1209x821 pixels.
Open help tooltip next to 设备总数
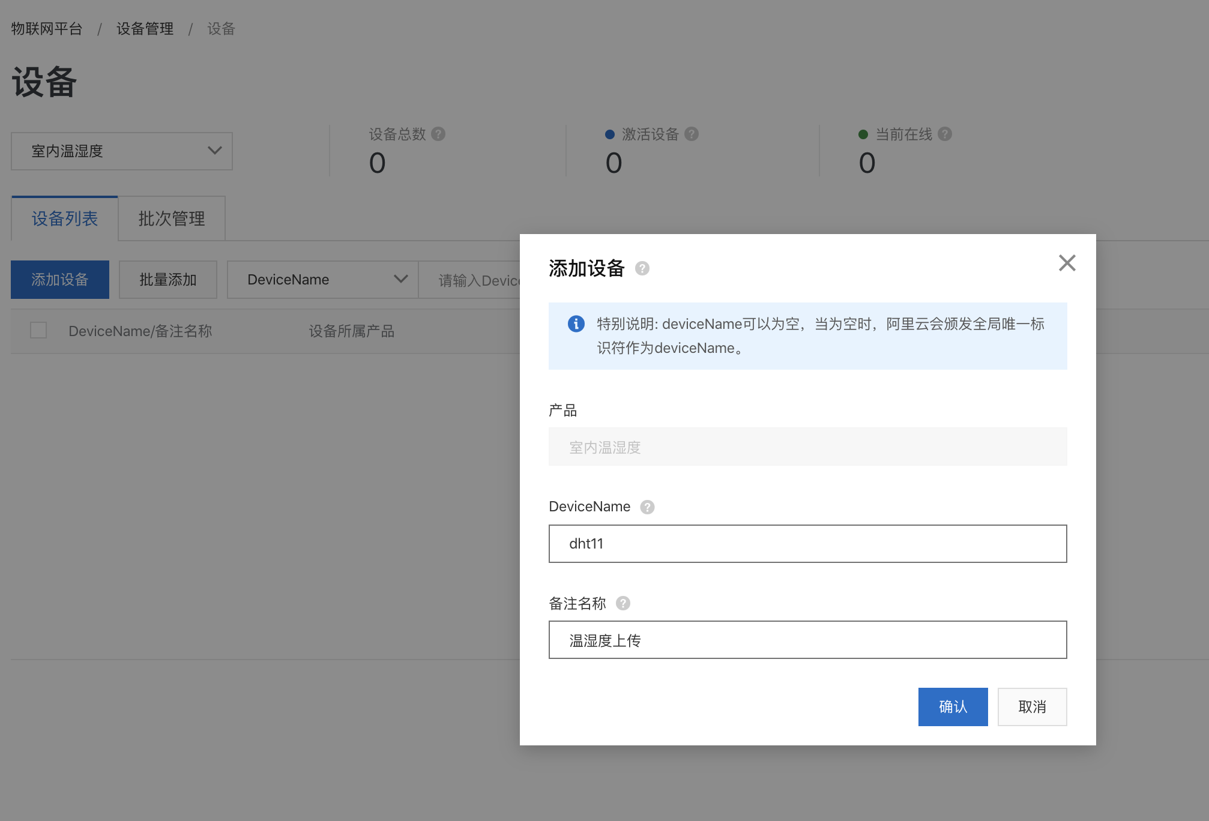439,134
